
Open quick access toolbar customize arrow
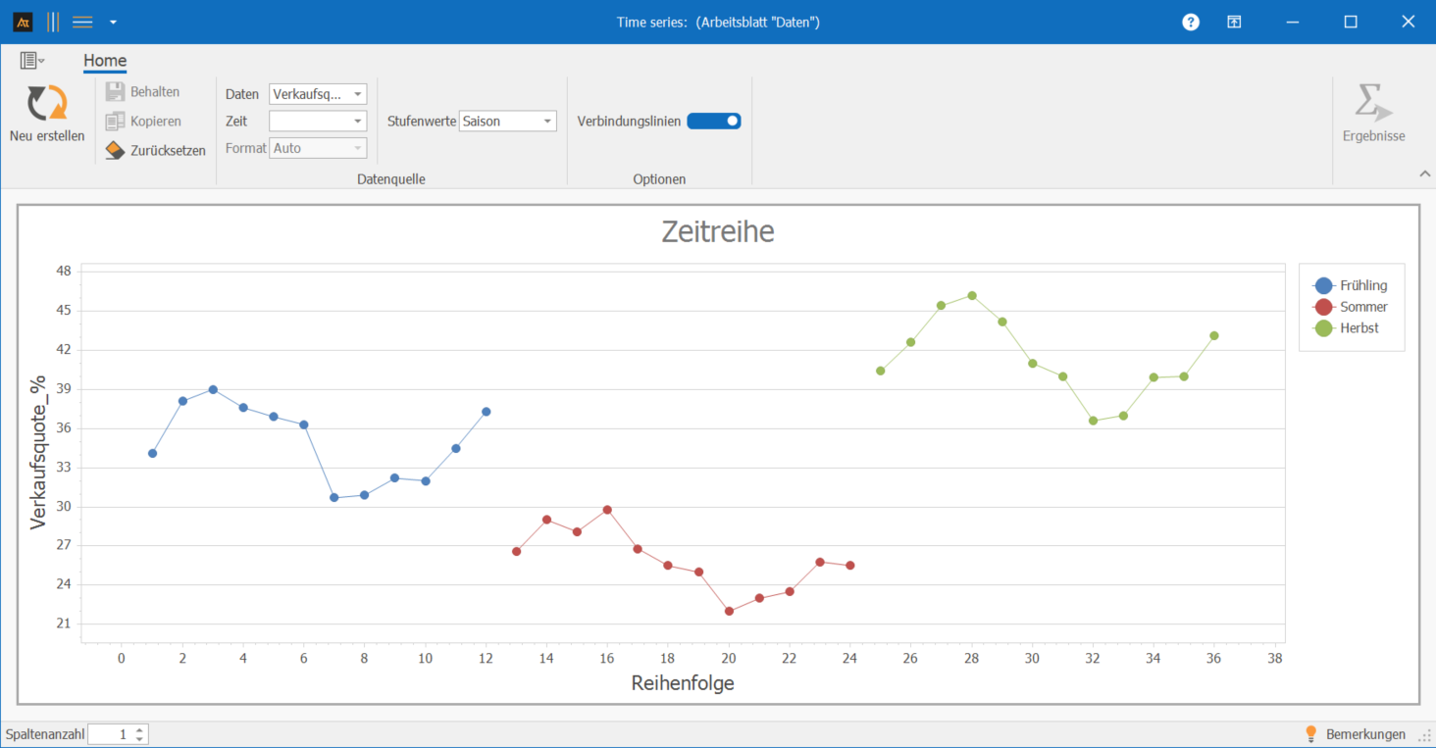click(114, 23)
